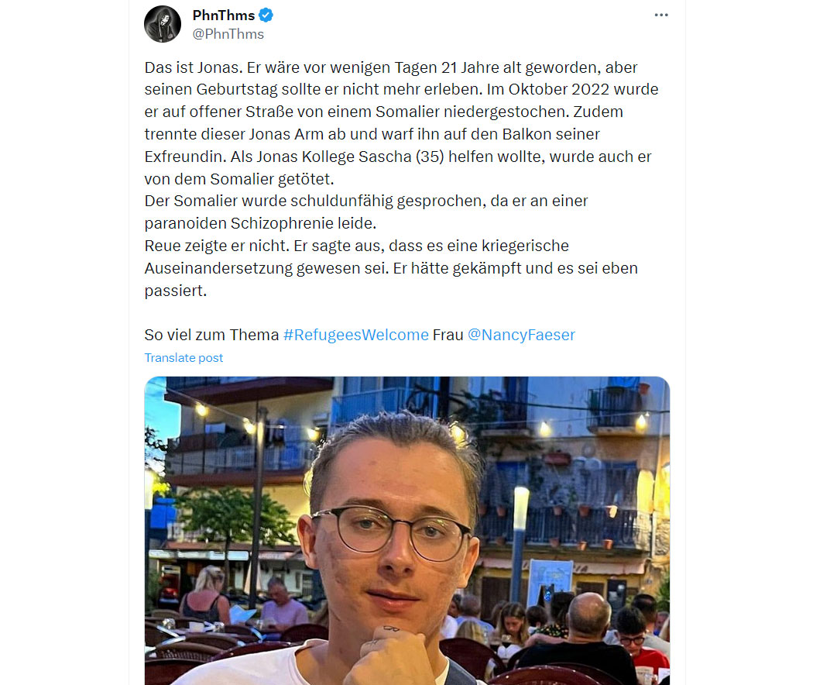The image size is (813, 685).
Task: Open the @NancyFaeser mention
Action: [x=521, y=336]
